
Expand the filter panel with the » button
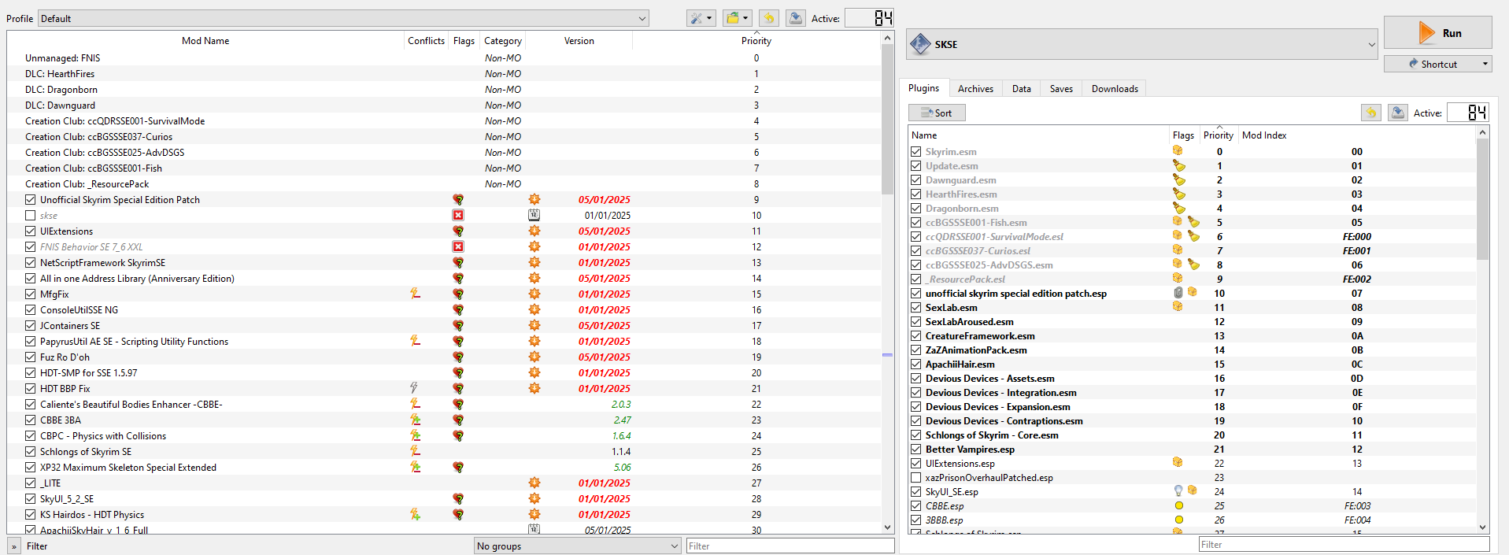click(x=14, y=546)
